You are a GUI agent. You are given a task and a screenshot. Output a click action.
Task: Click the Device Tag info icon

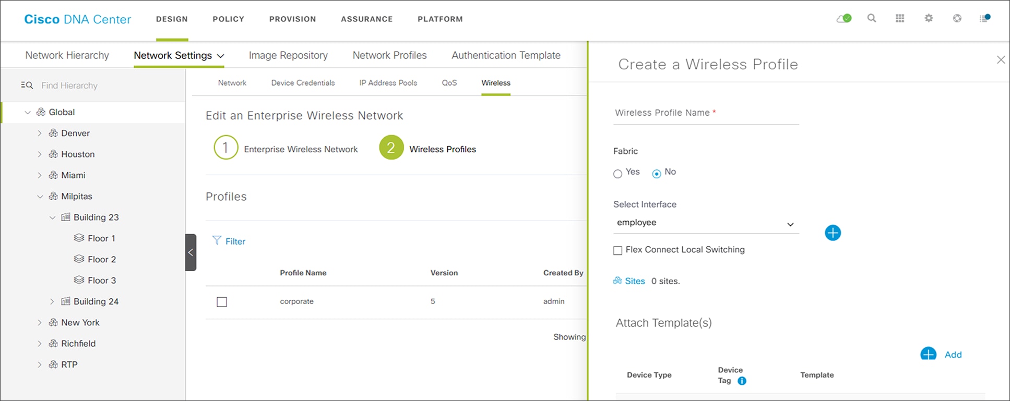tap(742, 381)
